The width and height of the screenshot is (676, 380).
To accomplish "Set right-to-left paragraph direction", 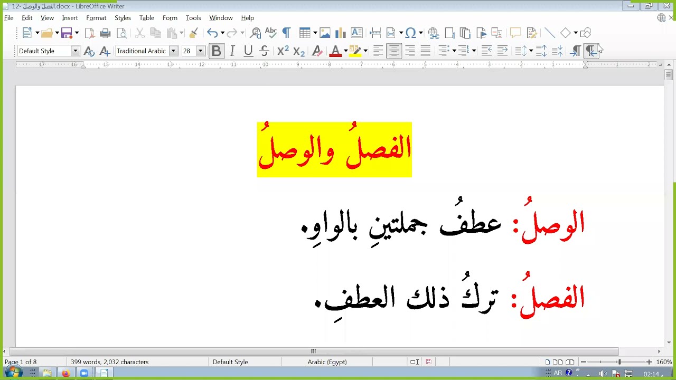I will 591,51.
